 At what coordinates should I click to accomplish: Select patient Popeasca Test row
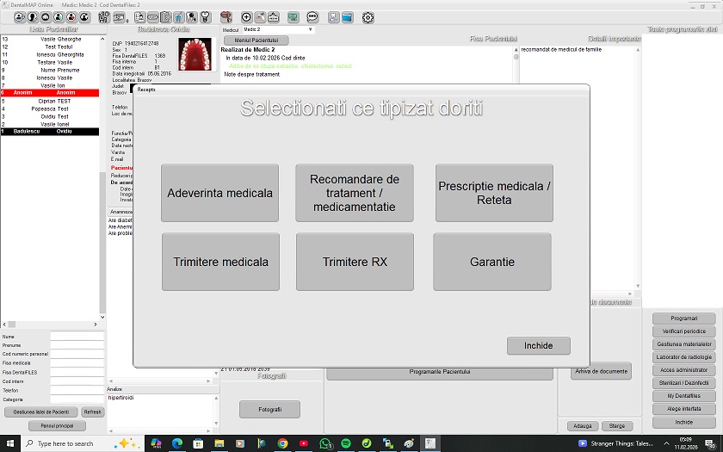(50, 108)
